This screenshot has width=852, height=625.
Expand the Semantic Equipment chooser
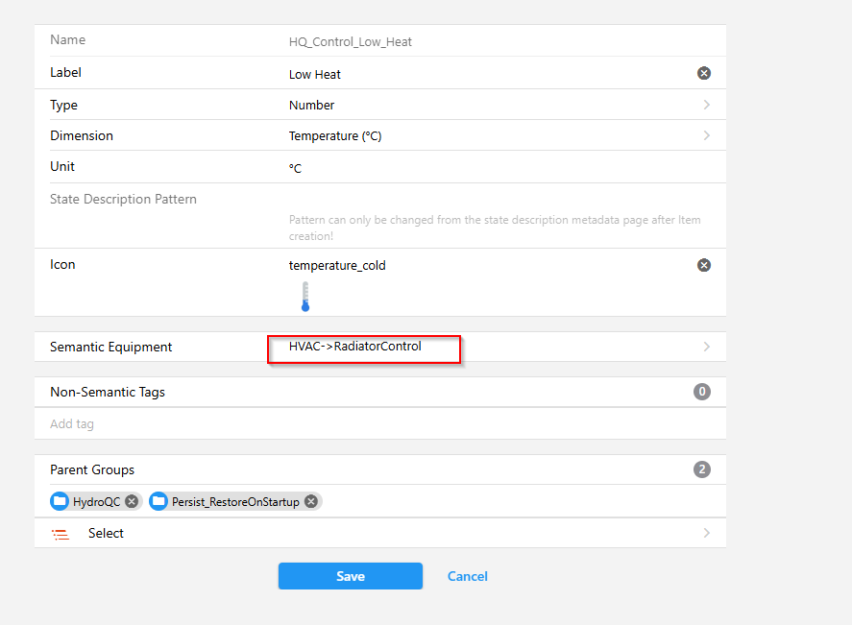pyautogui.click(x=706, y=347)
